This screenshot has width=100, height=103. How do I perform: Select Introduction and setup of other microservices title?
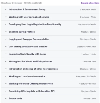coord(33,69)
